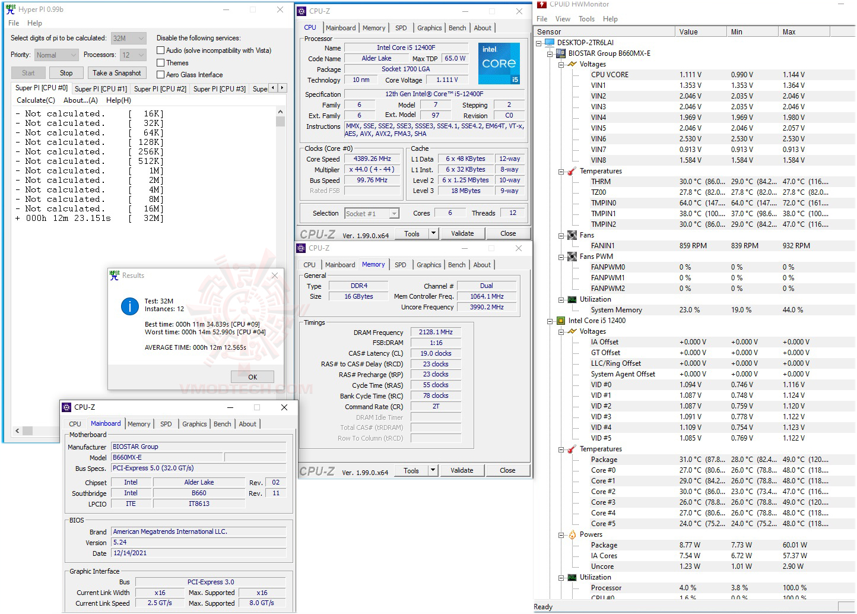Switch to Super PI [CPU #2] tab
The height and width of the screenshot is (614, 857).
click(160, 89)
